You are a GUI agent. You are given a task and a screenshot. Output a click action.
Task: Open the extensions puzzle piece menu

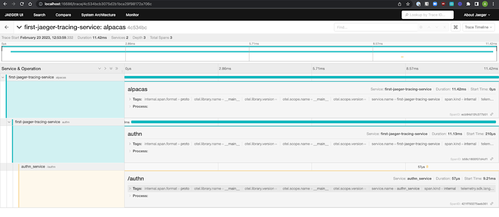click(x=468, y=4)
